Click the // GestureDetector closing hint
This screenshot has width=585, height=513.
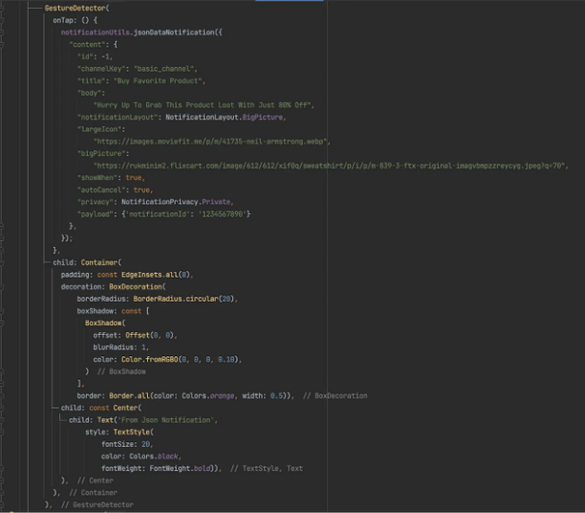point(97,504)
